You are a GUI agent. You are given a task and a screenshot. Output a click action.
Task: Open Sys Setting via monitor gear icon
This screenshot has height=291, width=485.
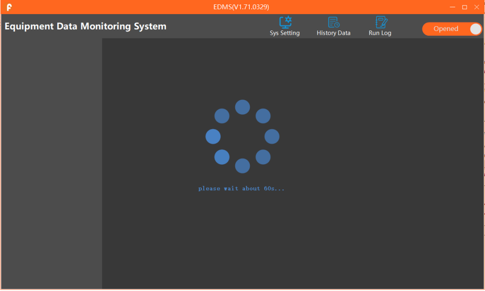285,22
